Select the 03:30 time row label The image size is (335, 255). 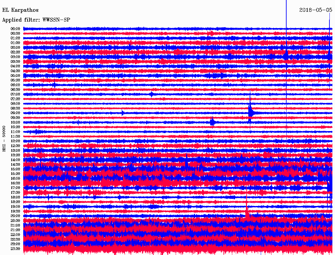coord(15,61)
